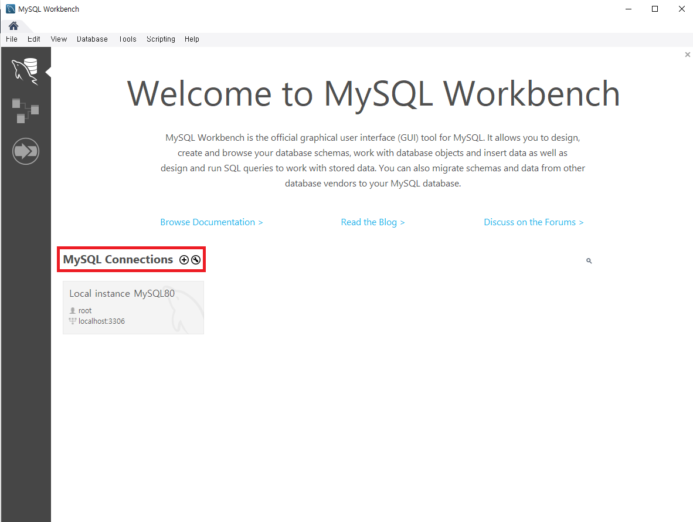
Task: Click Read the Blog link
Action: (372, 222)
